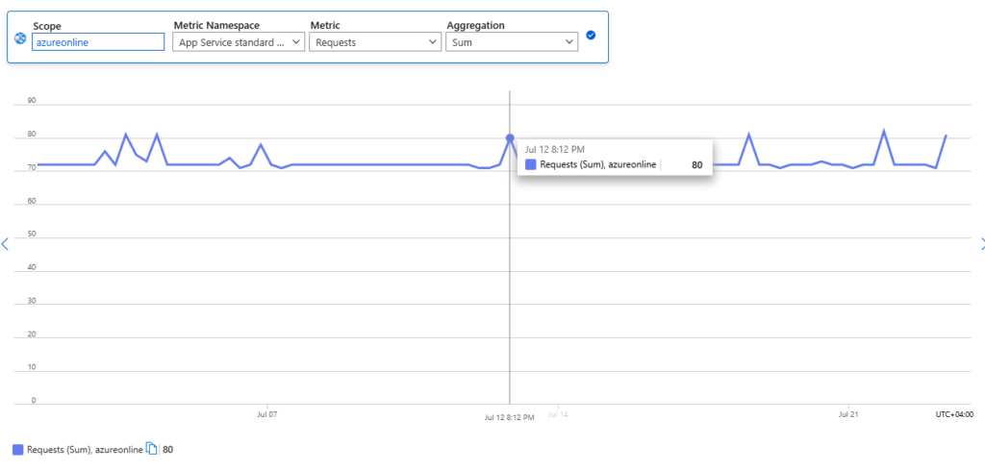Open the Metric dropdown showing Requests

coord(374,42)
